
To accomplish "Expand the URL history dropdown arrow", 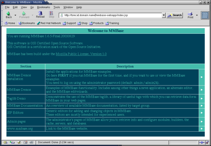I will tap(164, 15).
